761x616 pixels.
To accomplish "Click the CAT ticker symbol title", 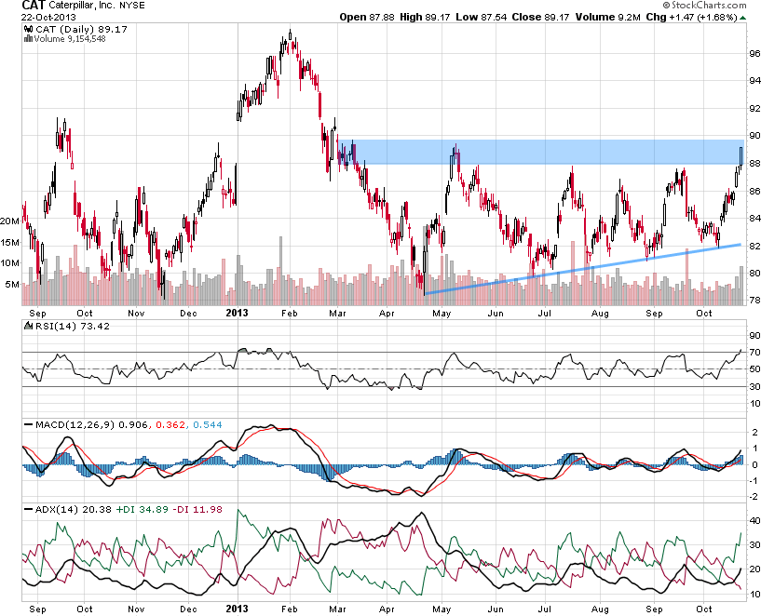I will (34, 6).
